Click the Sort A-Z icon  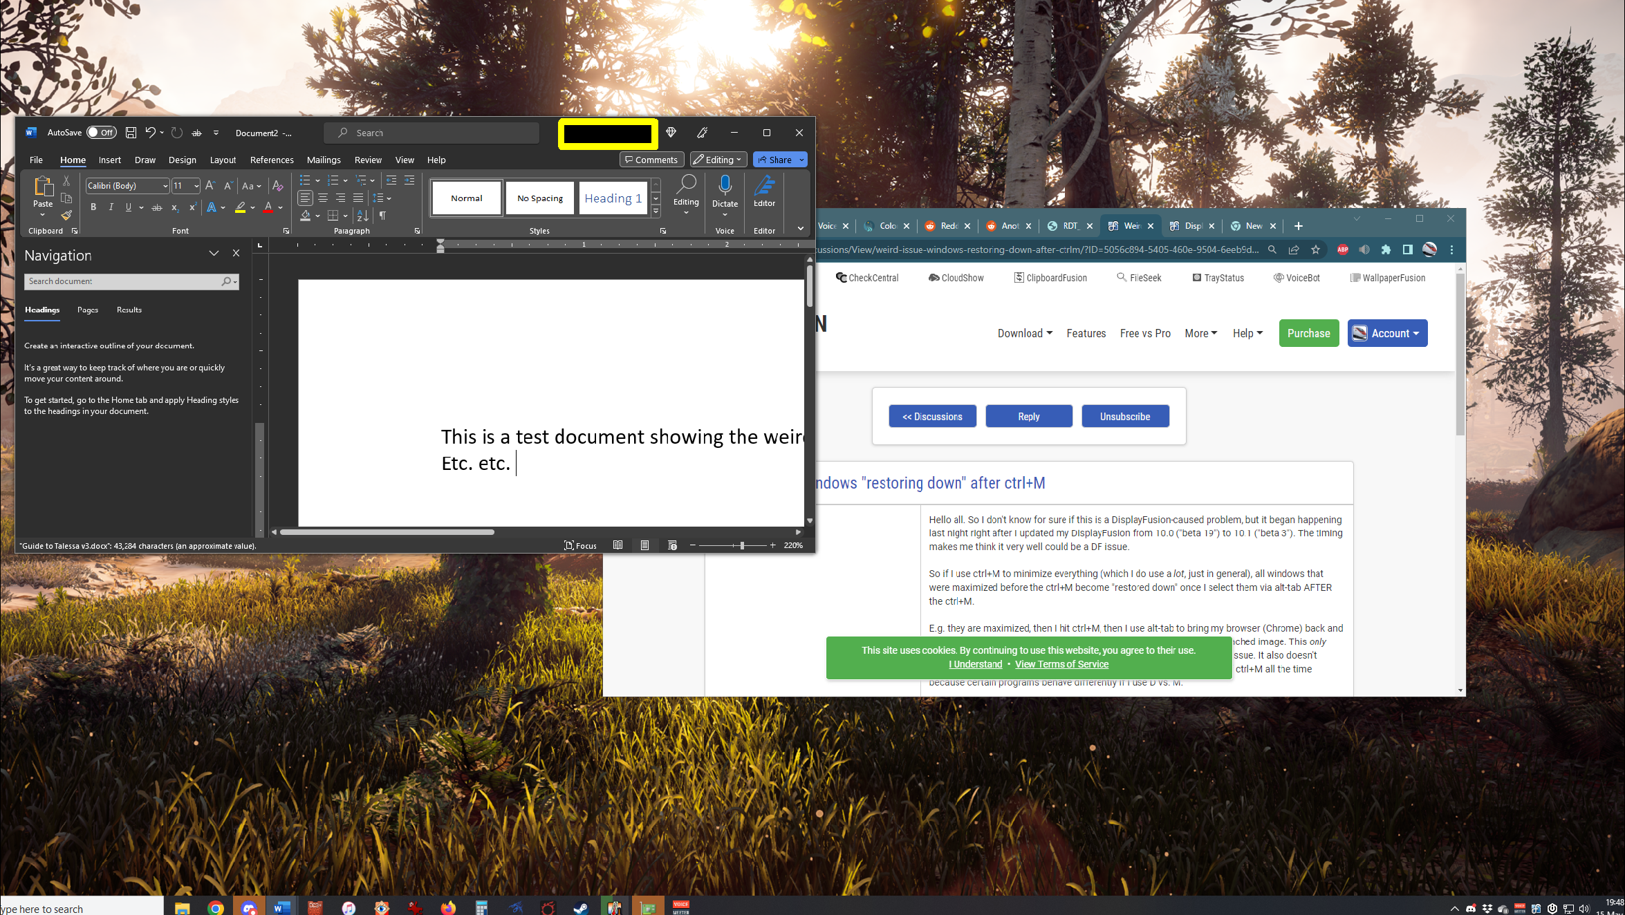(362, 216)
